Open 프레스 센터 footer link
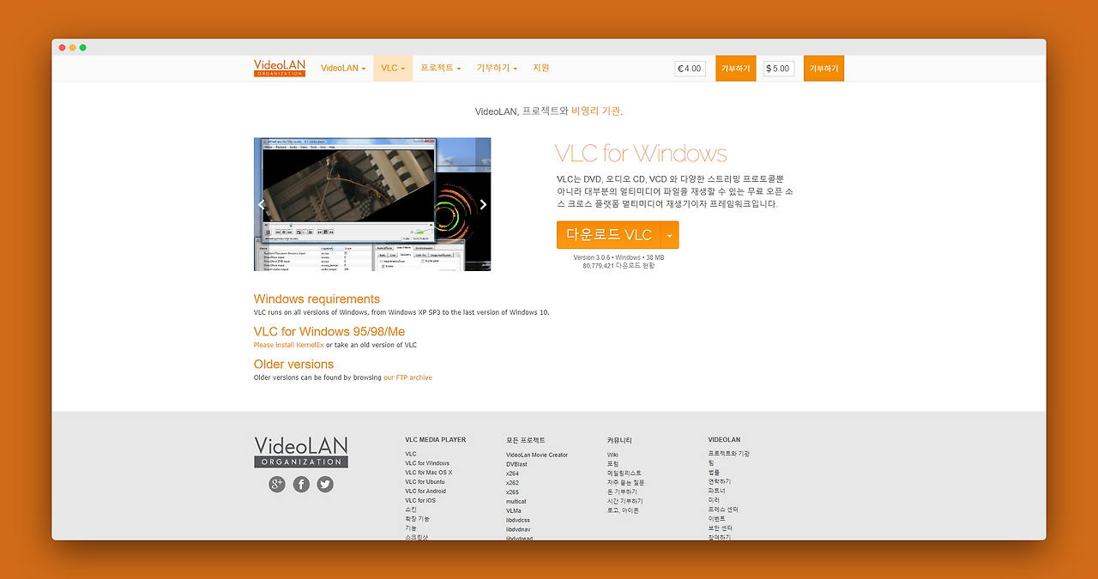 [x=722, y=510]
